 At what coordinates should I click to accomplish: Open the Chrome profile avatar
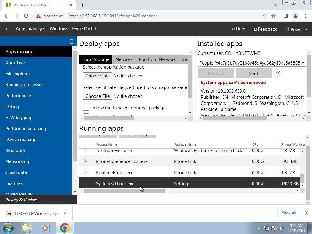coord(296,16)
